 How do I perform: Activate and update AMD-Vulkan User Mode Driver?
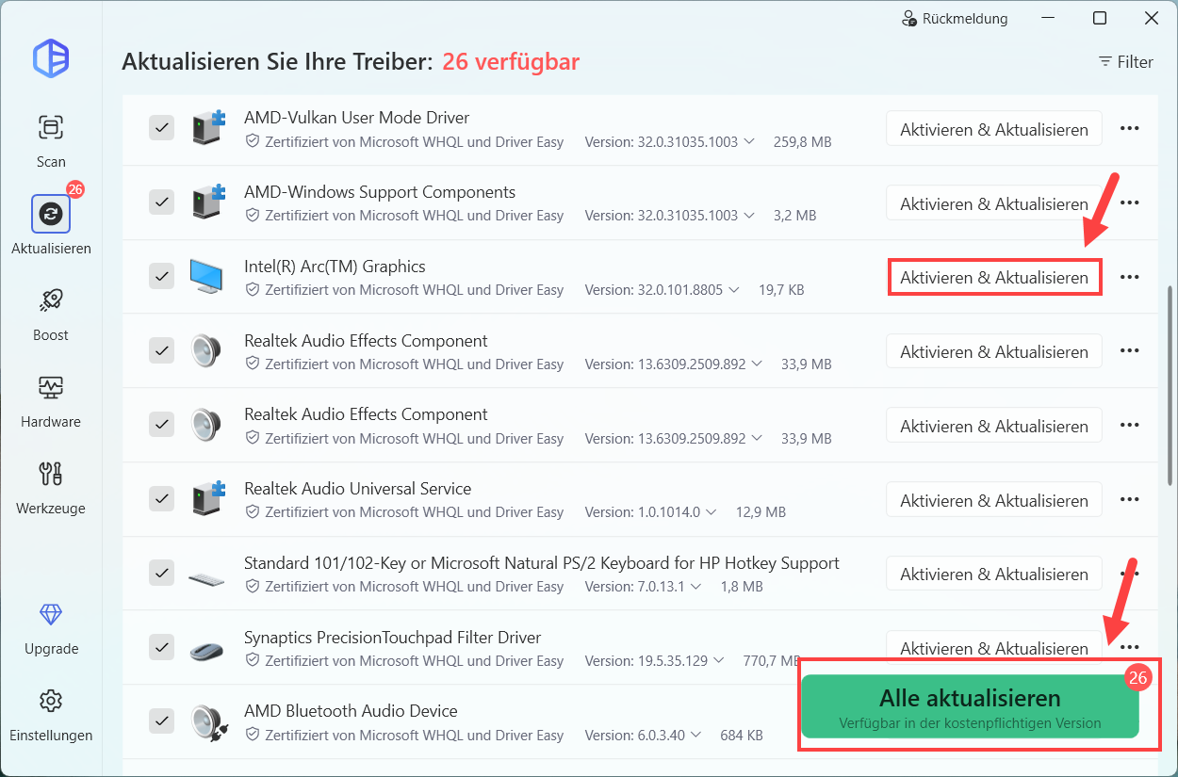pyautogui.click(x=994, y=129)
